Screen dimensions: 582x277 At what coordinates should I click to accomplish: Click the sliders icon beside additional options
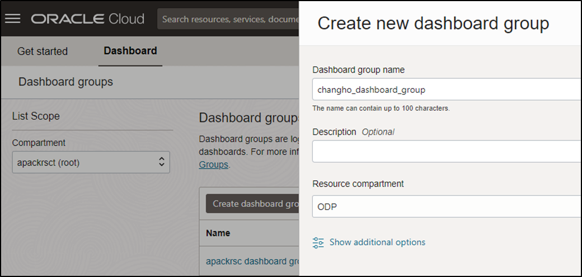(318, 242)
